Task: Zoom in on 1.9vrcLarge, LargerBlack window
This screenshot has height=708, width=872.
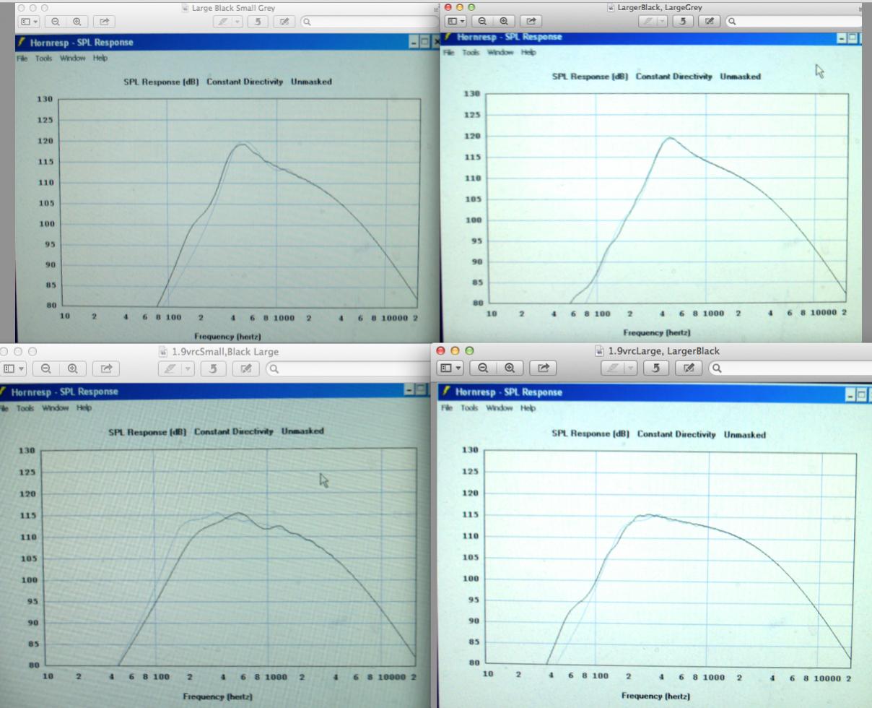Action: click(x=510, y=368)
